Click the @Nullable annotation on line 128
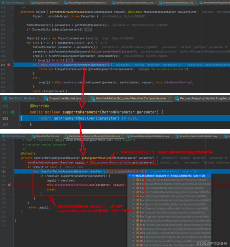The height and width of the screenshot is (247, 230). 28,153
